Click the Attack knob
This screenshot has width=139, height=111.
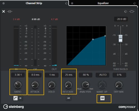(x=35, y=85)
